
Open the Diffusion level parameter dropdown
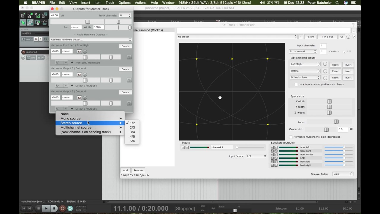coord(305,78)
